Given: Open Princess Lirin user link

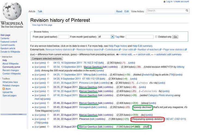Looking at the screenshot, I should pos(86,83).
